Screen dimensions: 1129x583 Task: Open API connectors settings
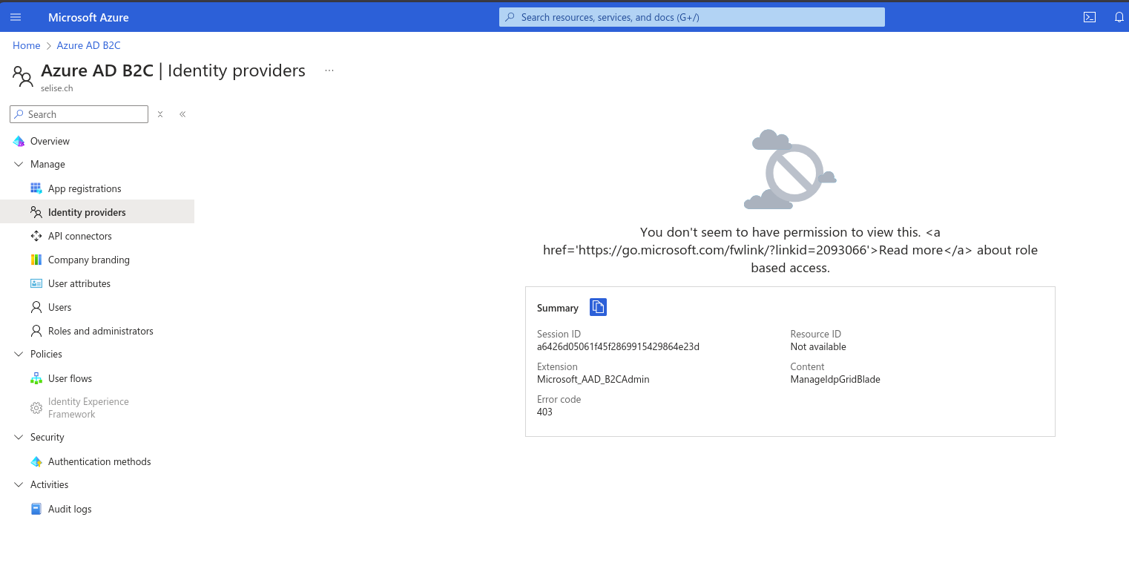pos(80,236)
